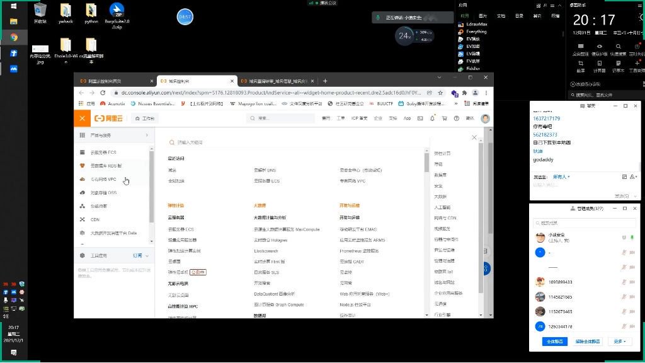Expand the tools subscription chevron in sidebar
The height and width of the screenshot is (363, 645).
(x=147, y=256)
